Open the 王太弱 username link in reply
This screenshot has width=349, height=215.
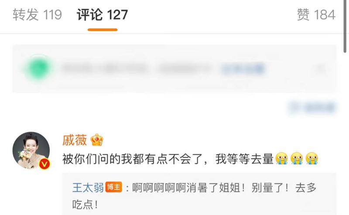click(88, 188)
